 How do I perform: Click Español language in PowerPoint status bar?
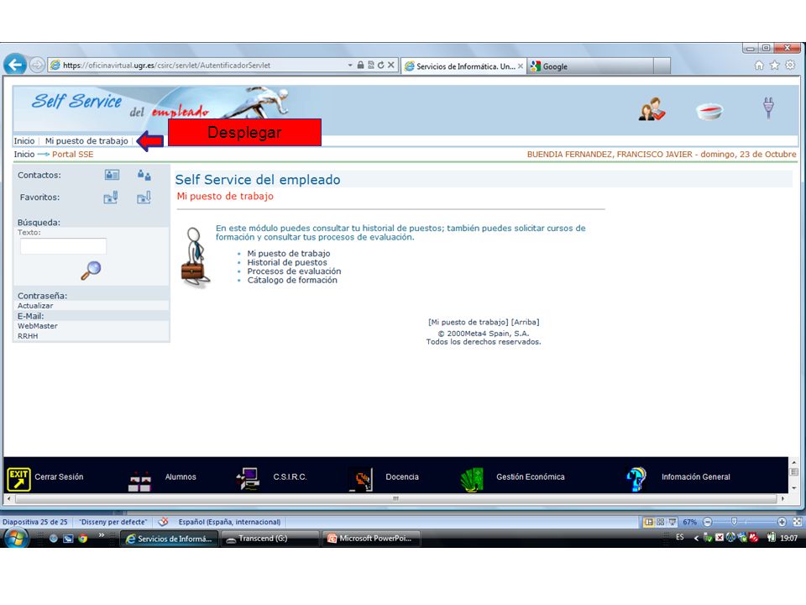coord(229,522)
